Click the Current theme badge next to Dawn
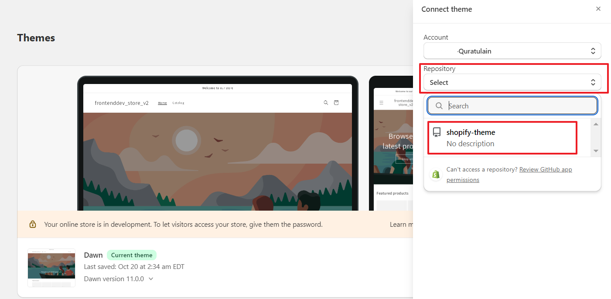The image size is (611, 299). coord(131,255)
